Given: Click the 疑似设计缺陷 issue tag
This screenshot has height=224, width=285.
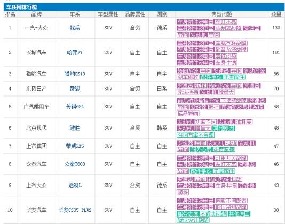Looking at the screenshot, I should tap(193, 220).
